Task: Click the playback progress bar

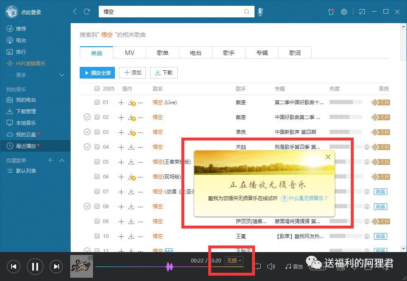Action: pos(169,267)
